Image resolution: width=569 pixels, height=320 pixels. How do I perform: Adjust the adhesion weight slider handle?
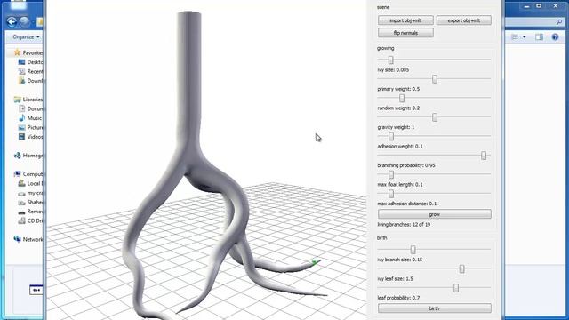tap(391, 136)
